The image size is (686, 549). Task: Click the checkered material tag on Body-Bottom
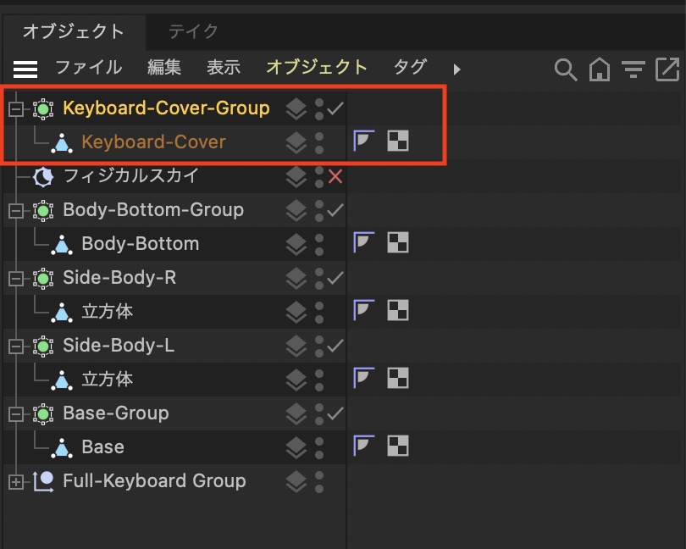pos(397,243)
